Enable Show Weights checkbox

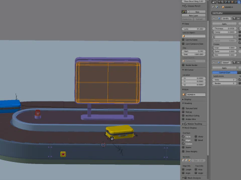(183, 151)
